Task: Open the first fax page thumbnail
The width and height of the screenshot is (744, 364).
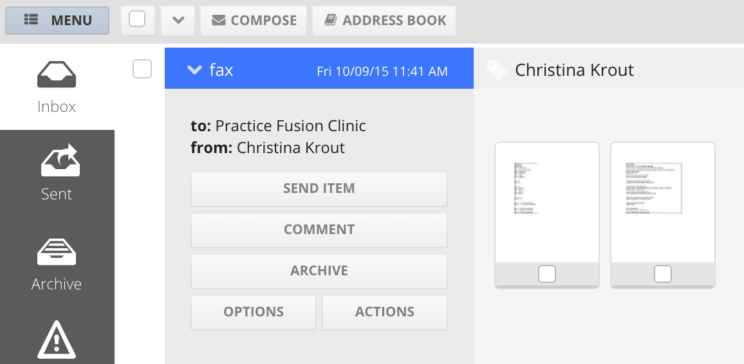Action: pos(546,202)
